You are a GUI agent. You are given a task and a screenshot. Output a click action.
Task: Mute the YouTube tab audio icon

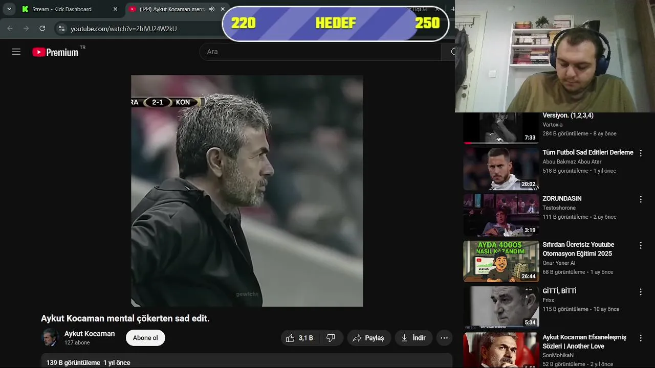212,9
